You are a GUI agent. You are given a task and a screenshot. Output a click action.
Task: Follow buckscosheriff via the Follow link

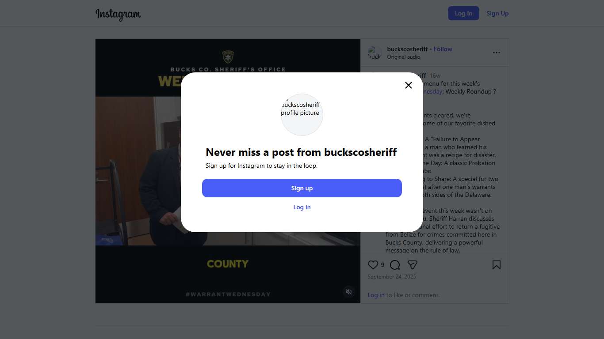(443, 49)
